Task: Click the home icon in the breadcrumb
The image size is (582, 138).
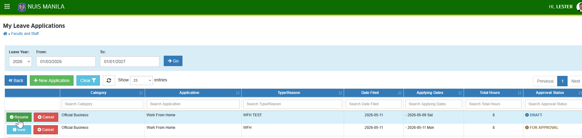Action: [x=5, y=34]
